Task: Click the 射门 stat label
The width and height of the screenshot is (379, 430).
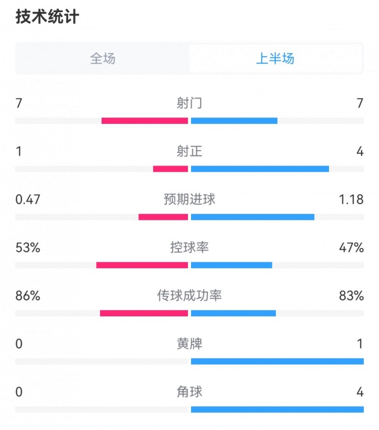Action: pyautogui.click(x=189, y=103)
